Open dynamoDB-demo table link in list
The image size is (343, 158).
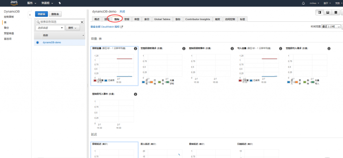52,43
